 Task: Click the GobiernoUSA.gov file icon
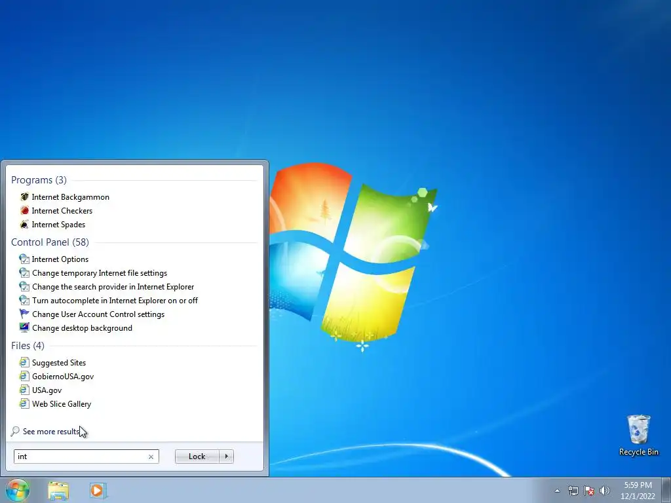coord(24,377)
